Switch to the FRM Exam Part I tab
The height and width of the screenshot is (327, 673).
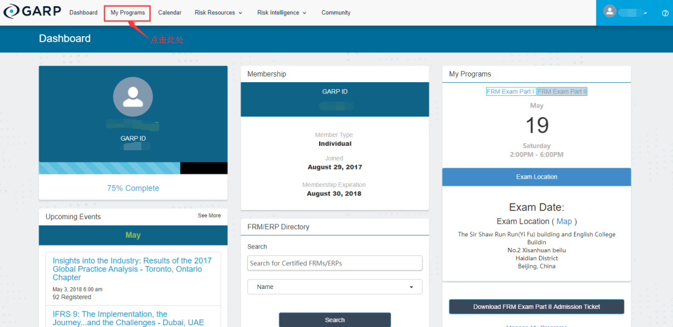click(510, 92)
